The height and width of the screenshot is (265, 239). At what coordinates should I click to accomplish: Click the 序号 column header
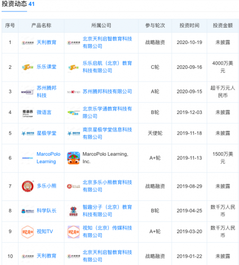tap(10, 25)
